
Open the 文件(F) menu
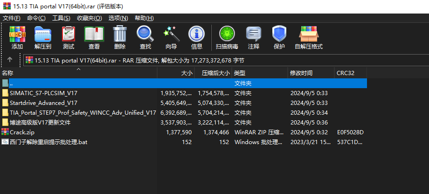click(12, 18)
